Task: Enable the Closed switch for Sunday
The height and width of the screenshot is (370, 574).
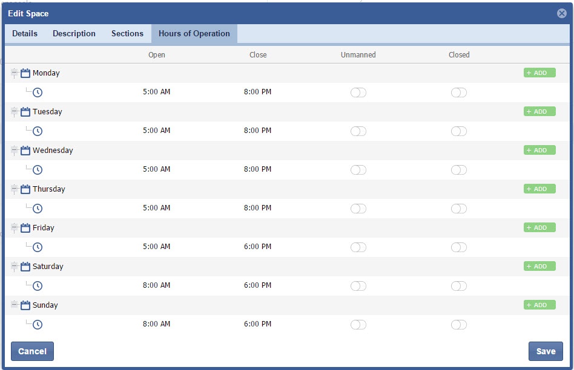Action: (459, 325)
